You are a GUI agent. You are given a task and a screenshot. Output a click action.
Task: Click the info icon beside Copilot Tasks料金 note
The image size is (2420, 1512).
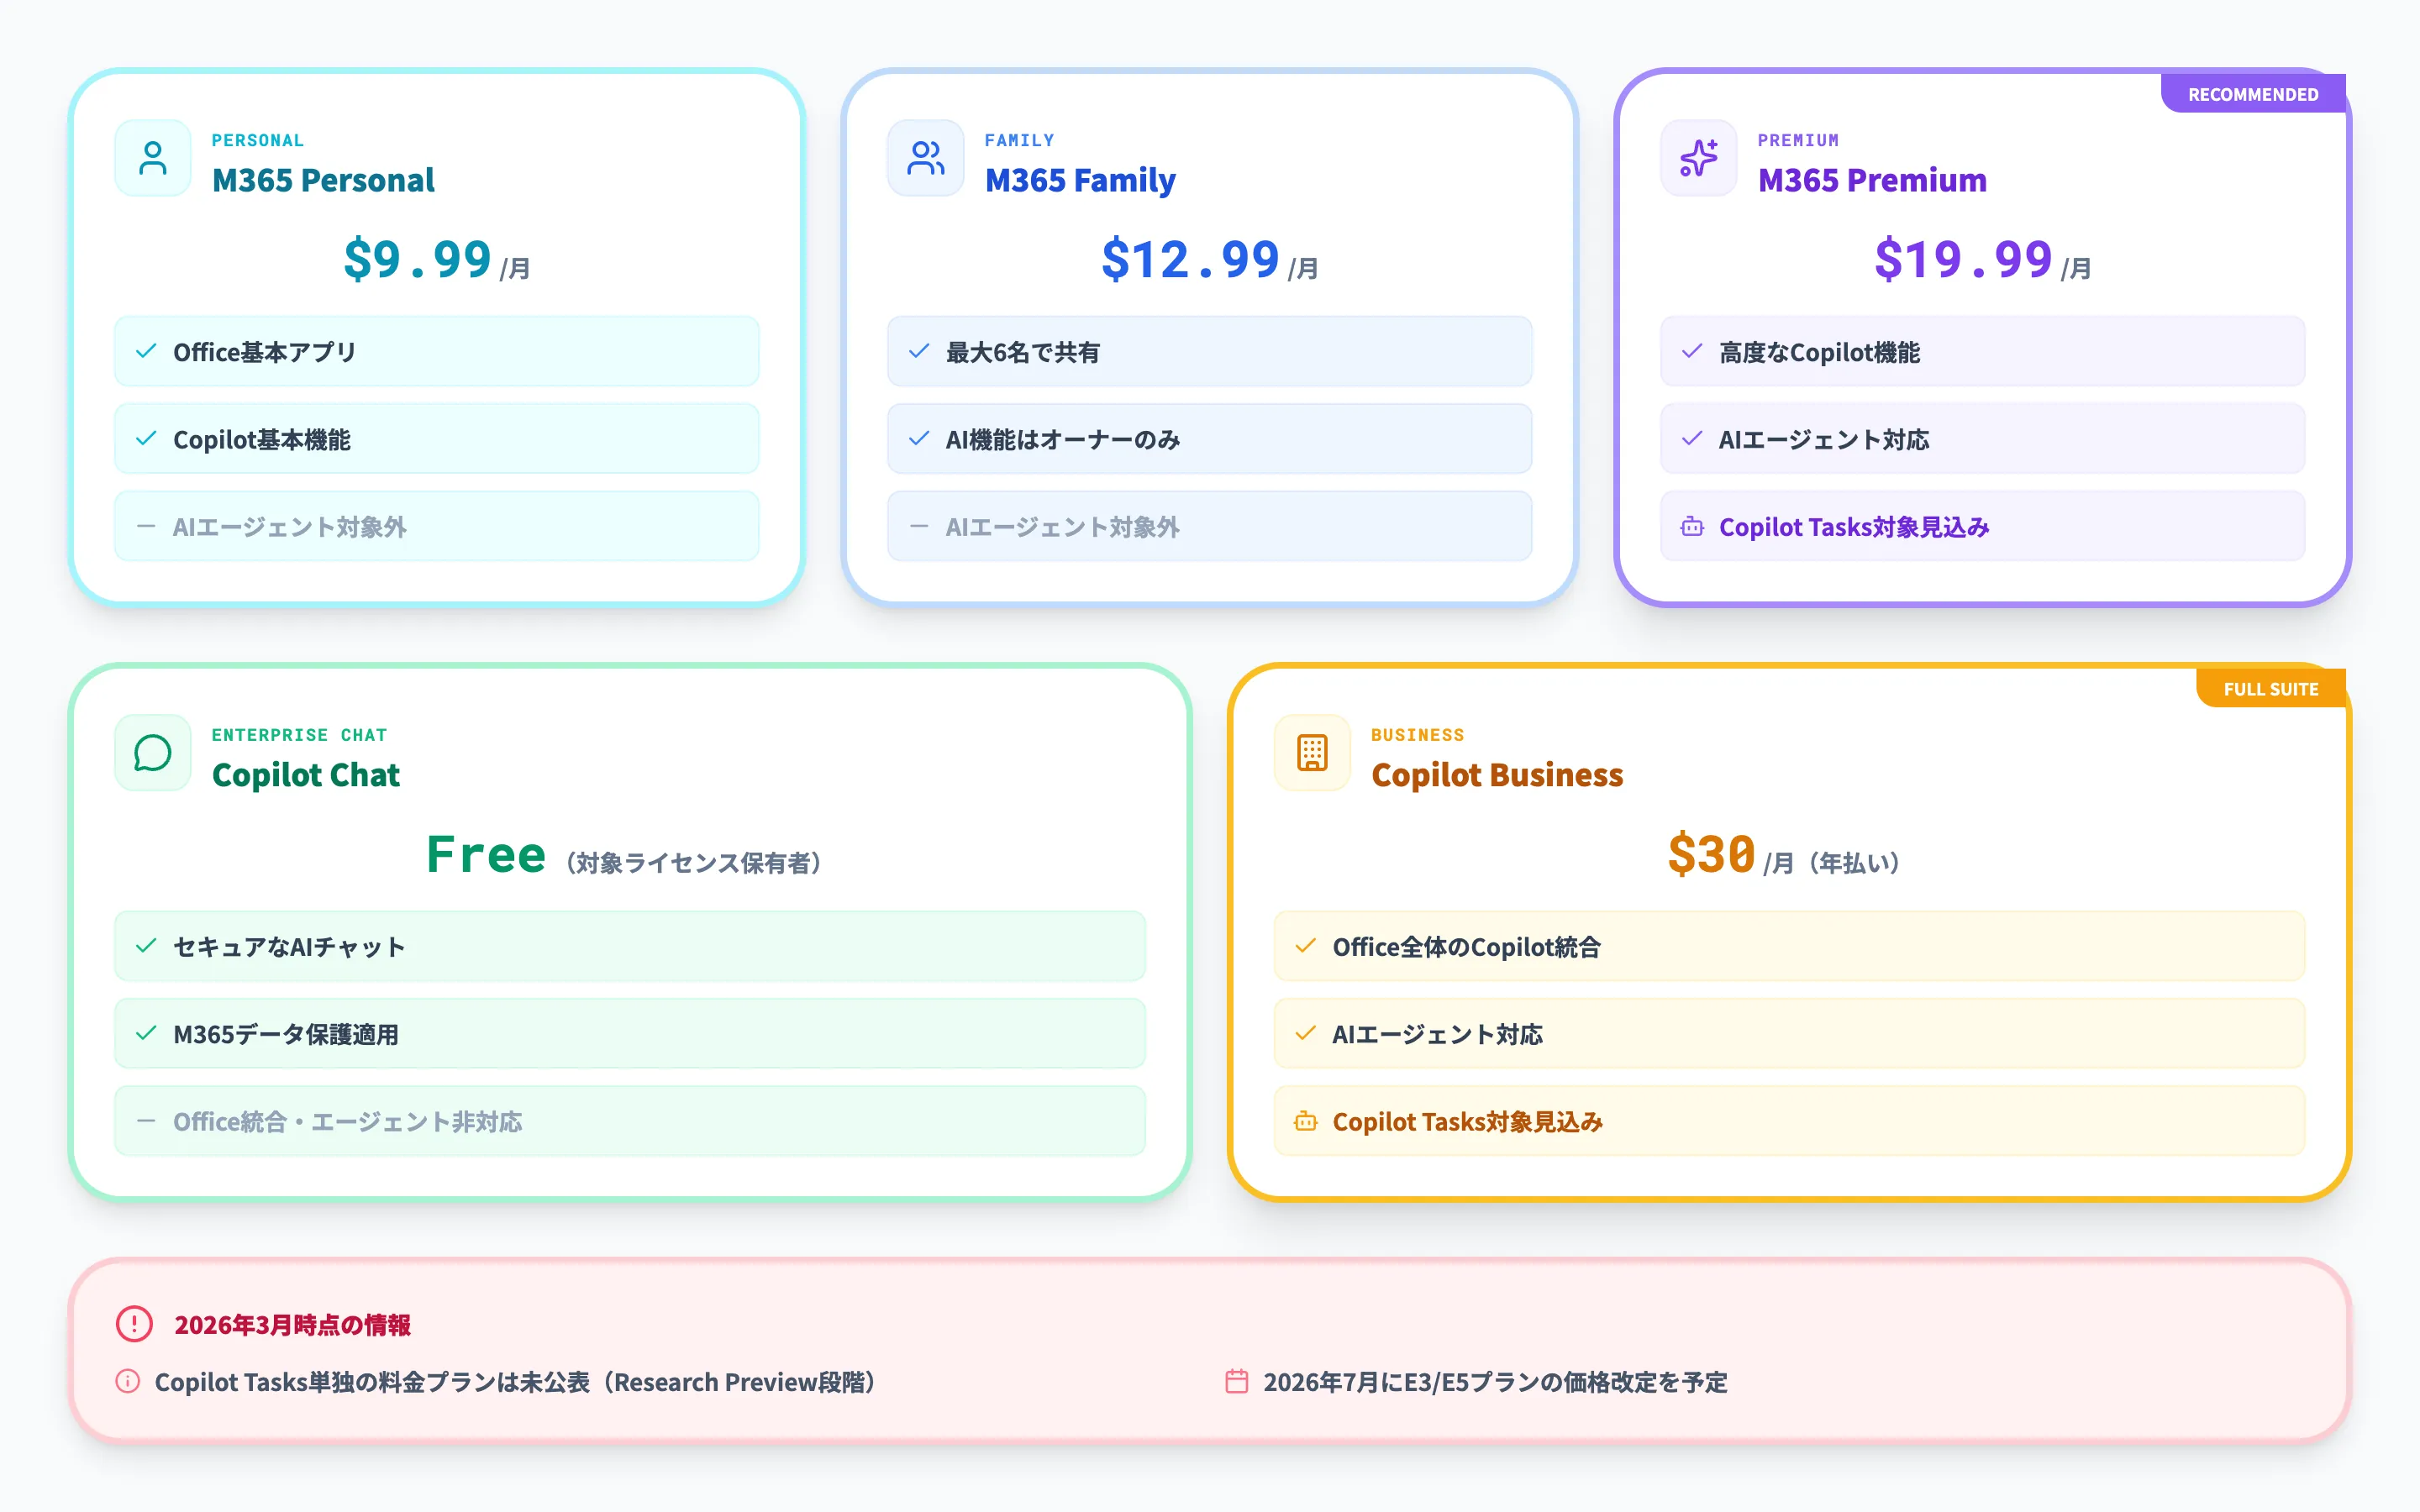128,1383
